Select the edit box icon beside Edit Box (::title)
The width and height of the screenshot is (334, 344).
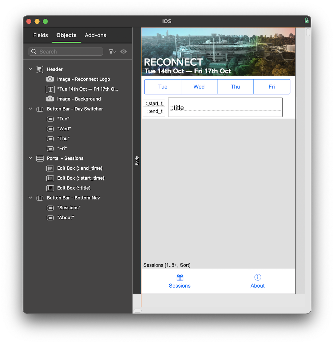(50, 188)
